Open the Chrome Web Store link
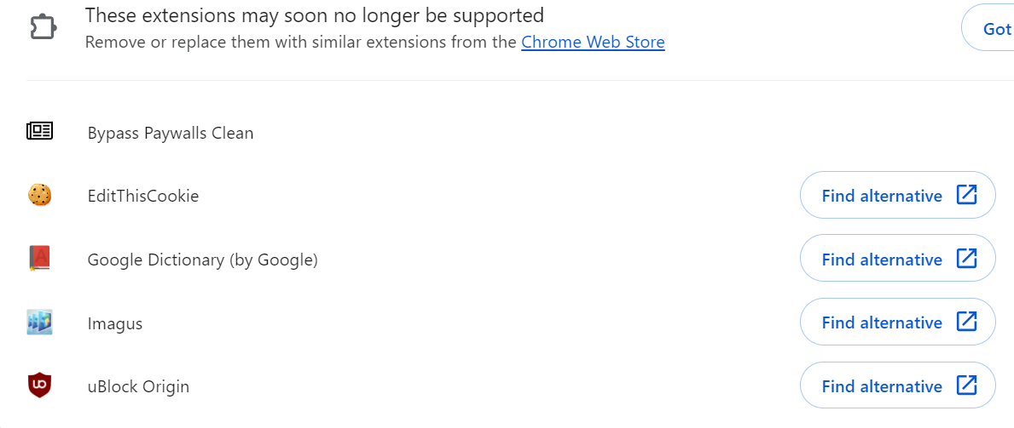1014x428 pixels. [593, 42]
